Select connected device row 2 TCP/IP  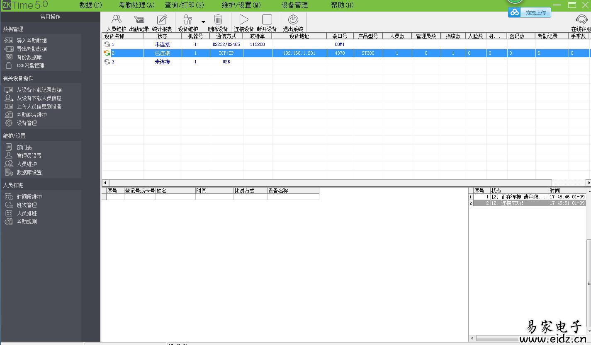[x=345, y=53]
